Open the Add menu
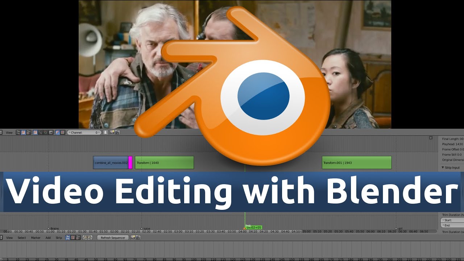This screenshot has height=261, width=464. pyautogui.click(x=48, y=238)
